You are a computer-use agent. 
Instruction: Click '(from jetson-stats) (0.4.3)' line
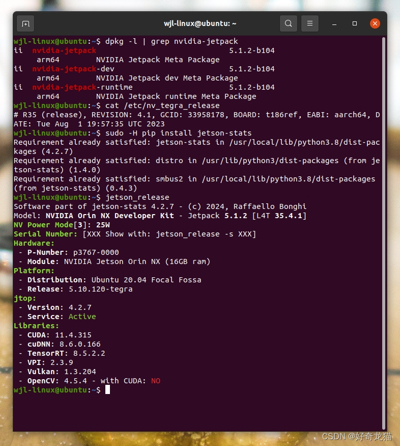pyautogui.click(x=75, y=188)
